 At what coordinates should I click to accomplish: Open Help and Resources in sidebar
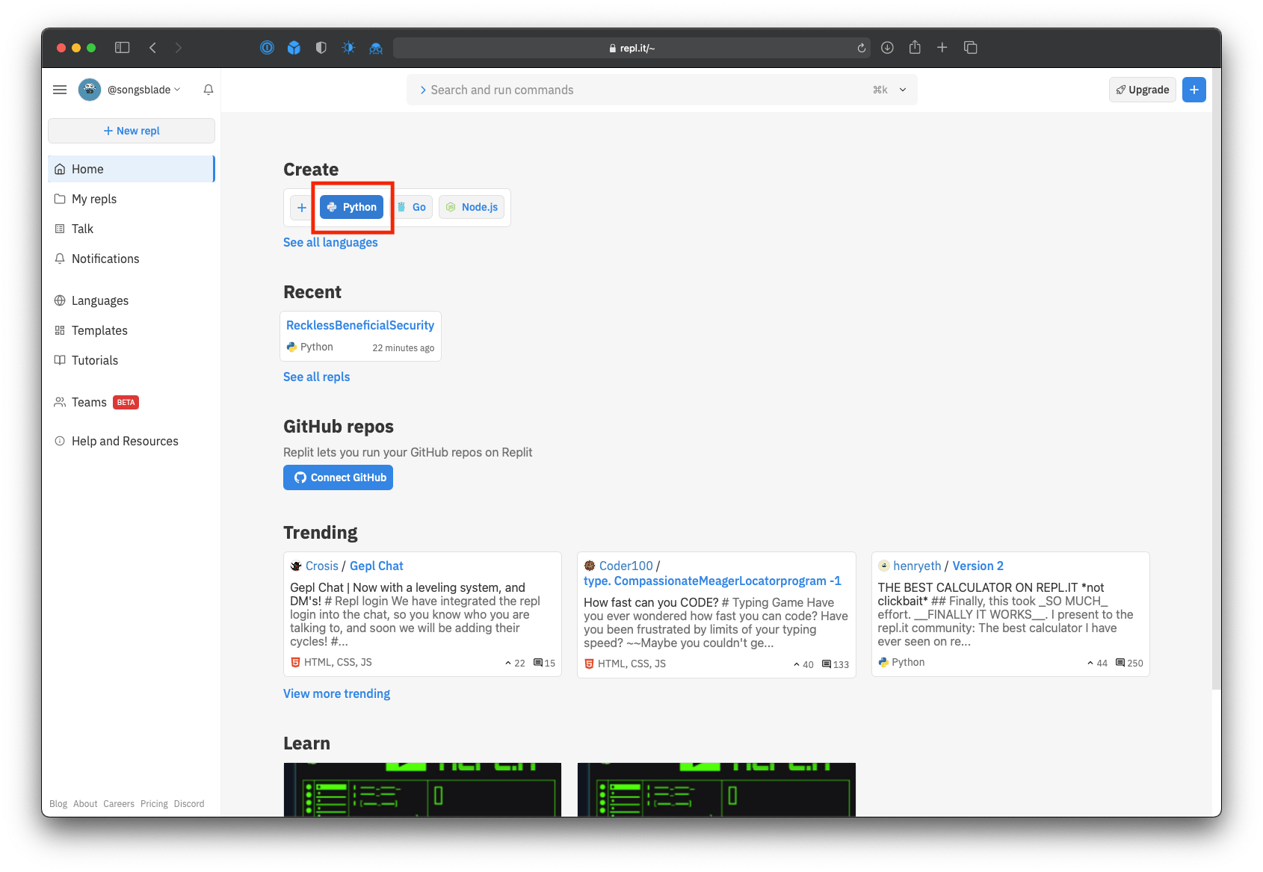pyautogui.click(x=132, y=441)
